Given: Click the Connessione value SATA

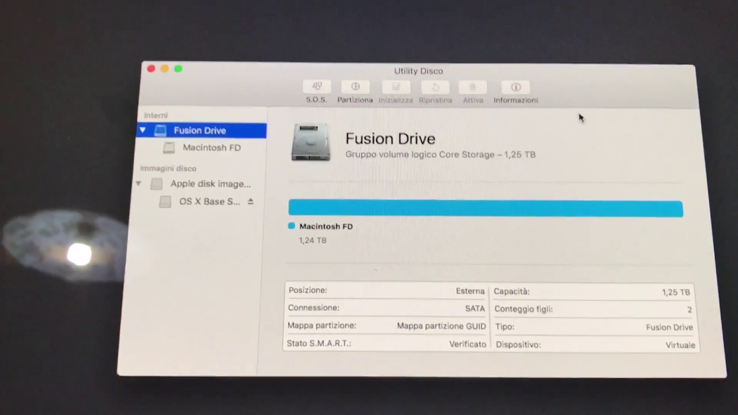Looking at the screenshot, I should (475, 308).
